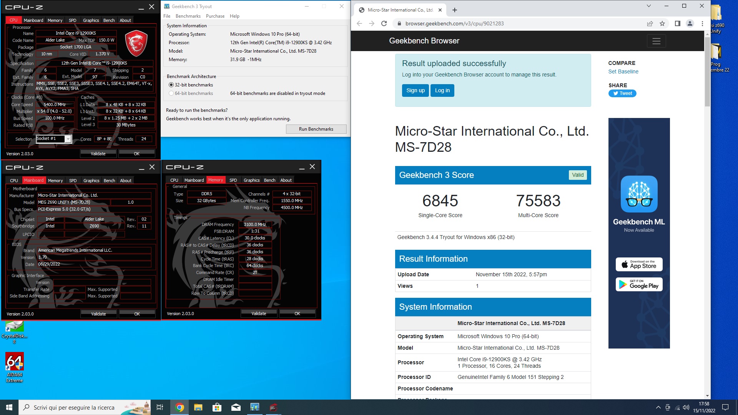Open Geekbench 3 Purchase menu
This screenshot has width=738, height=415.
215,16
